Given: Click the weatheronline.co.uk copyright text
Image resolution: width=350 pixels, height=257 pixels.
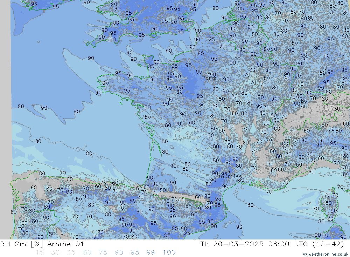Looking at the screenshot, I should click(x=326, y=254).
